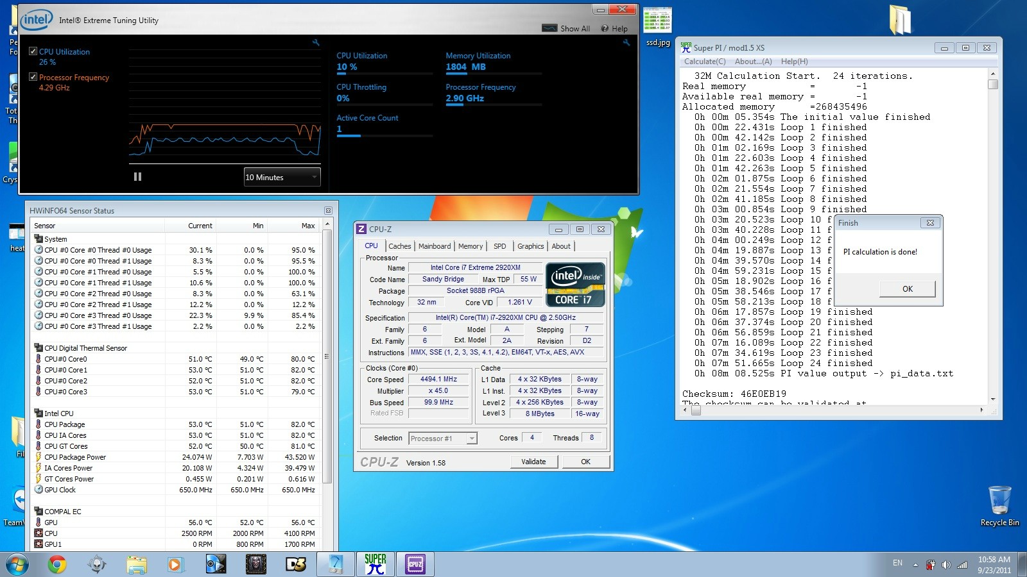This screenshot has height=577, width=1027.
Task: Open About...(A) menu in Super PI
Action: (x=754, y=62)
